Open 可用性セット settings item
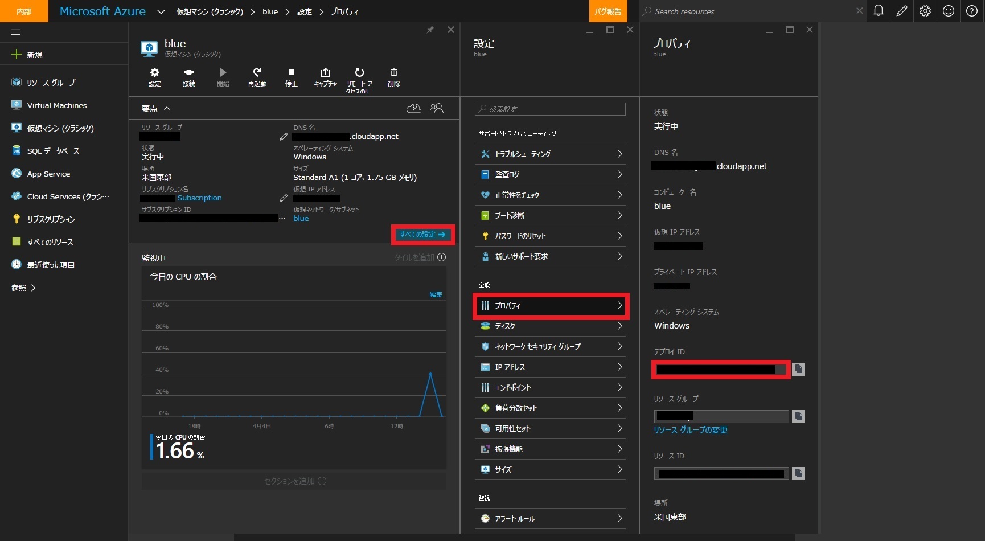The width and height of the screenshot is (985, 541). click(550, 428)
